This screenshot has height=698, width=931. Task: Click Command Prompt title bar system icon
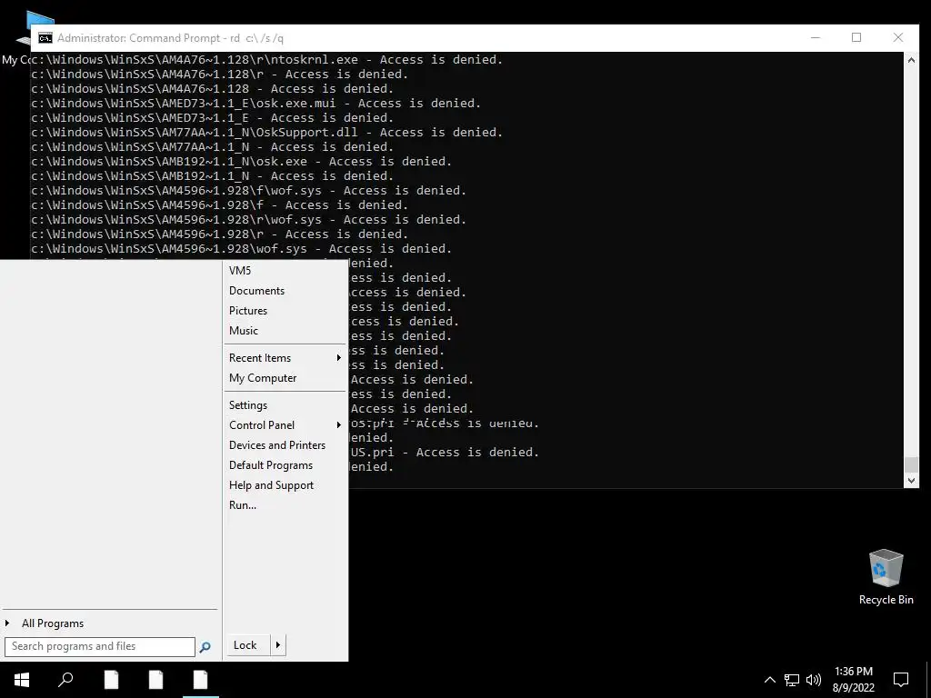[45, 38]
